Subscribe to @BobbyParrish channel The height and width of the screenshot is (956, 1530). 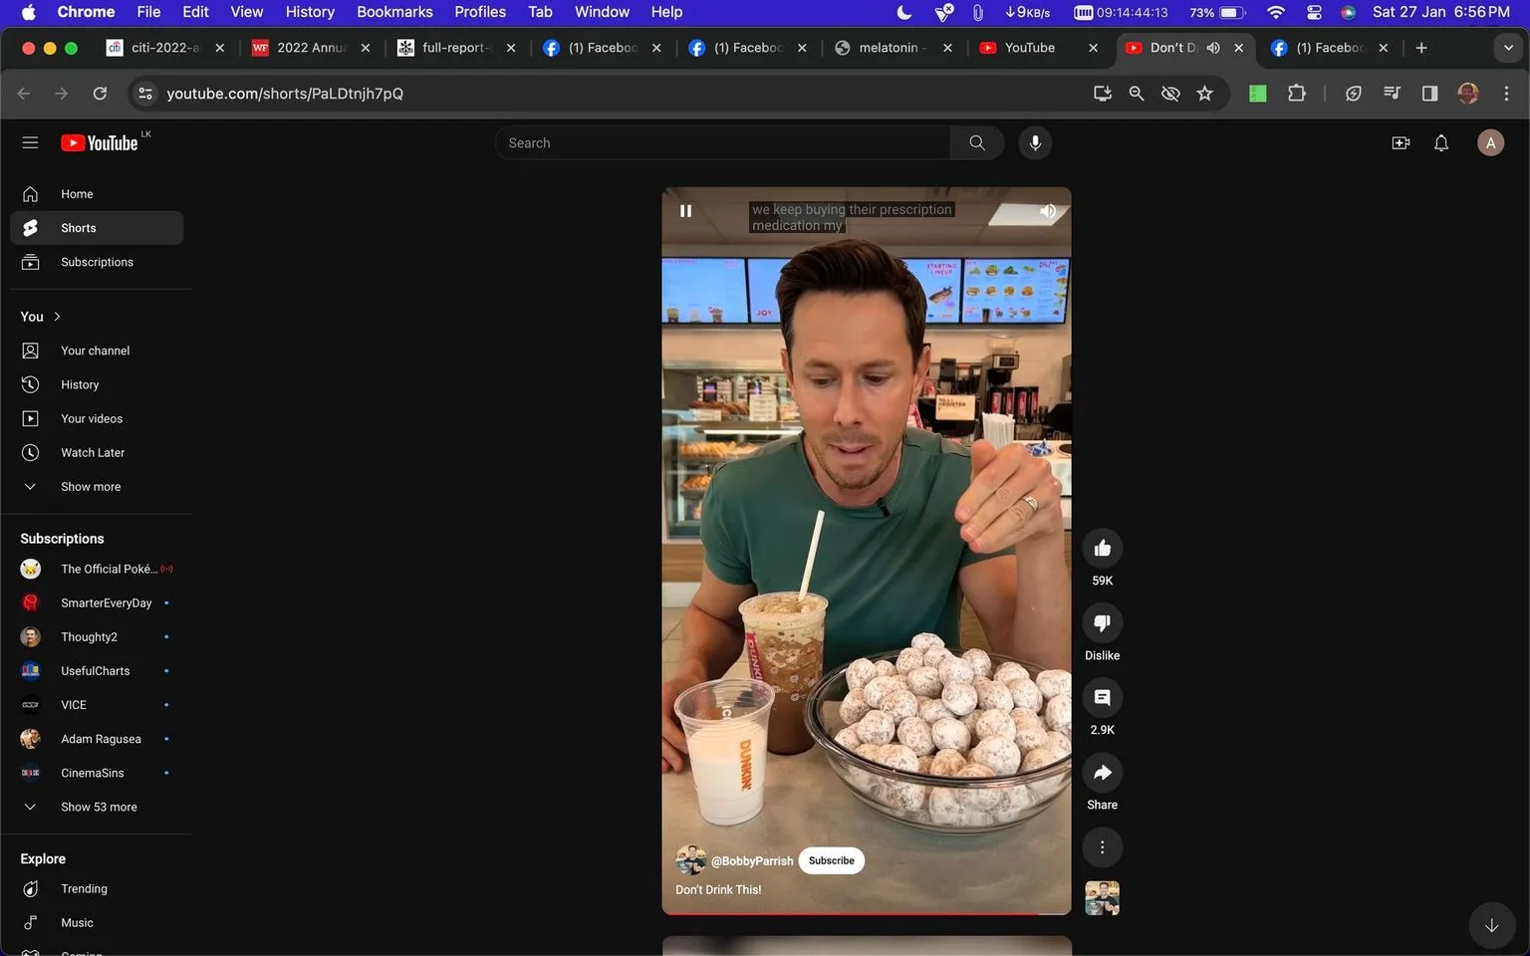(831, 860)
